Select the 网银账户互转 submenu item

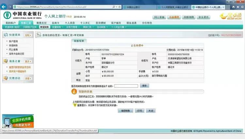(x=30, y=27)
